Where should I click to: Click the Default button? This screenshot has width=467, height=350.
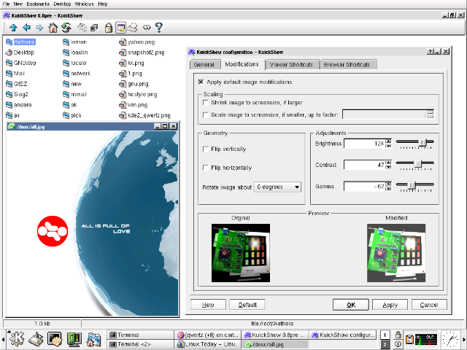pos(247,305)
